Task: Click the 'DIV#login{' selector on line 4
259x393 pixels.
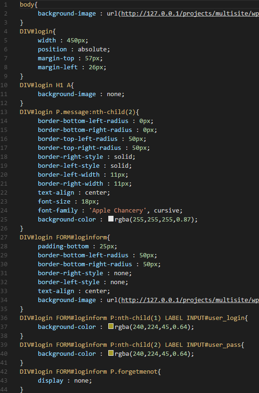Action: click(x=38, y=31)
